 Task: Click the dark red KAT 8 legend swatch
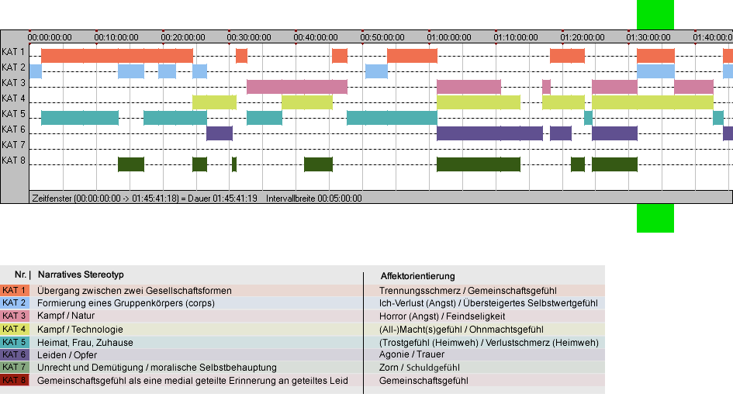[15, 380]
